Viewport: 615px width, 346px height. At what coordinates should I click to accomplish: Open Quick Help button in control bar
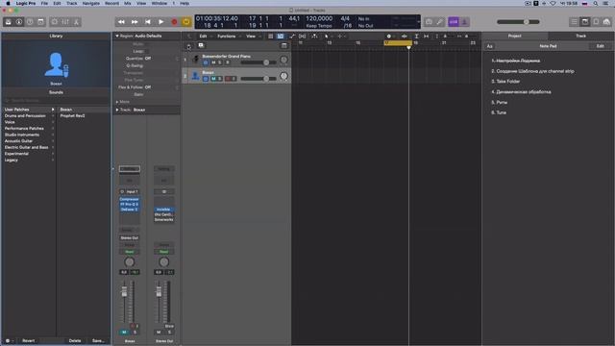(x=30, y=22)
